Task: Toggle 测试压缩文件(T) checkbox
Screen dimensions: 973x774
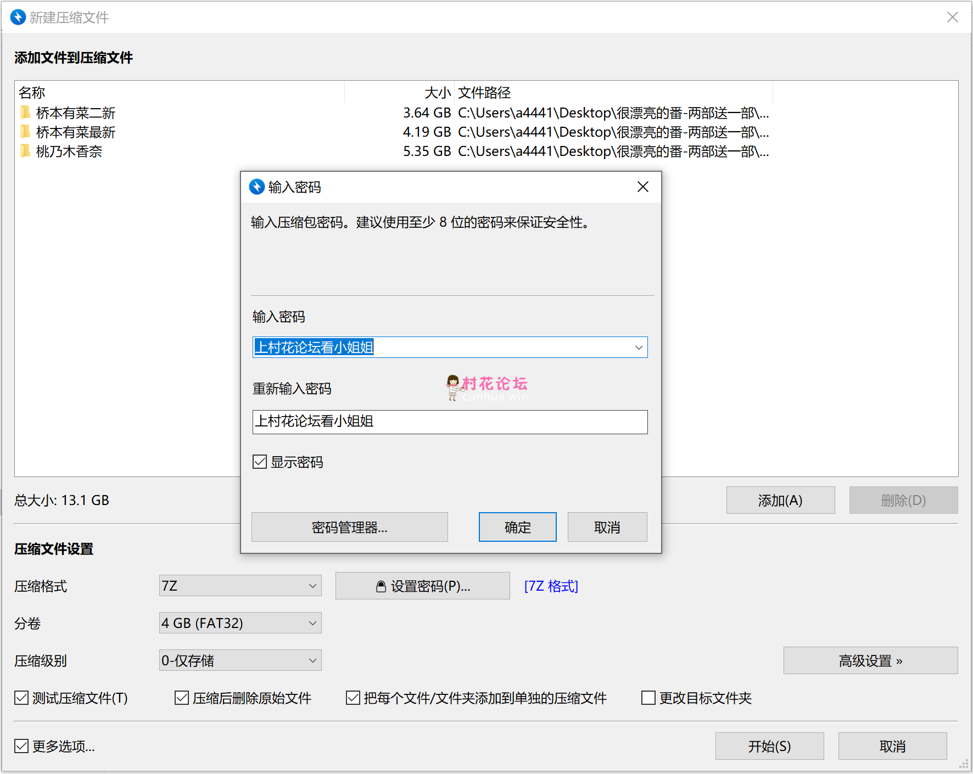Action: [21, 698]
